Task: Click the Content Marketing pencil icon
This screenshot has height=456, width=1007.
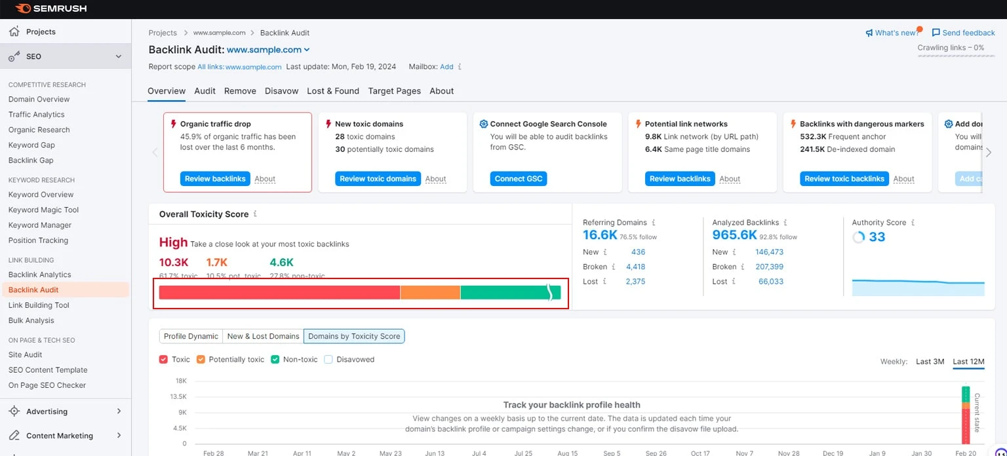Action: coord(14,436)
